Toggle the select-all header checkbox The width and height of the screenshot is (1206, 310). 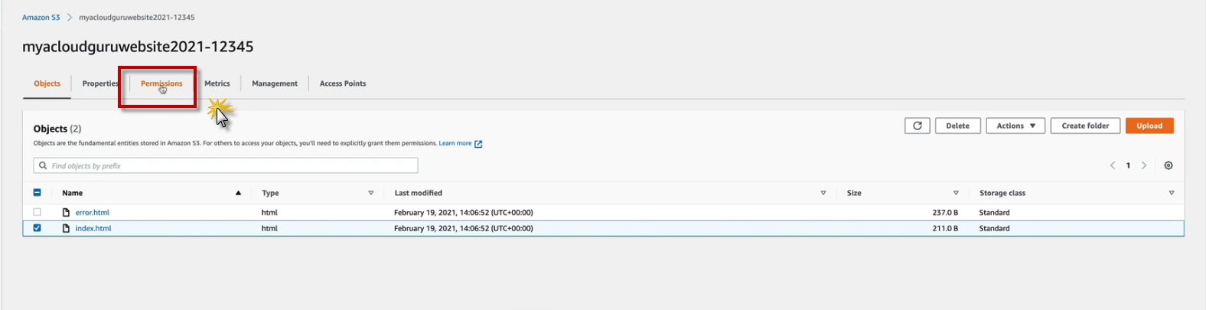pos(37,193)
